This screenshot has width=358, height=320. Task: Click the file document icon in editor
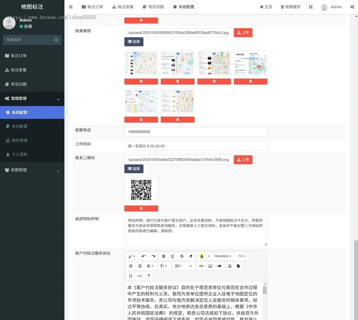(x=238, y=266)
